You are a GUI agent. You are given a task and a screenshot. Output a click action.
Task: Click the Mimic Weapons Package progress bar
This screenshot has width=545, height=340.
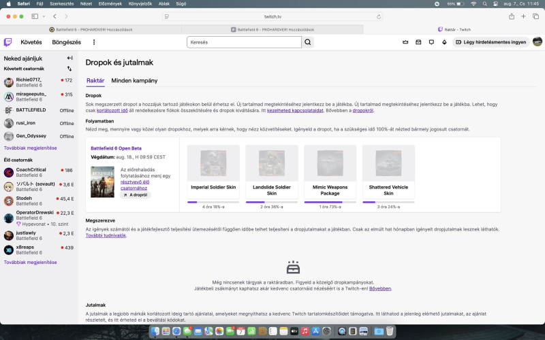point(330,202)
